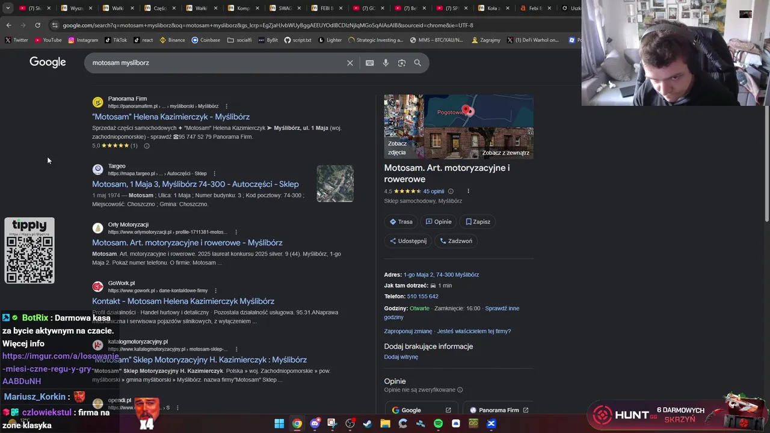
Task: Open the 1-go Maja 2 address link
Action: pyautogui.click(x=441, y=275)
